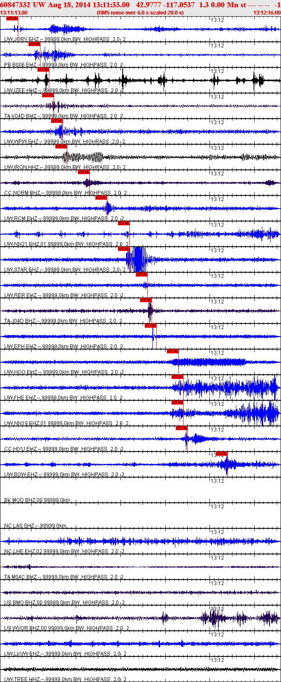
Task: Click the red pick flag on UW.WPW trace
Action: (57, 121)
